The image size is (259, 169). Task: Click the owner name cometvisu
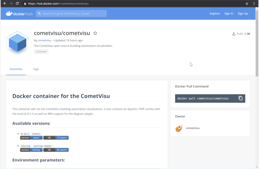[x=193, y=128]
